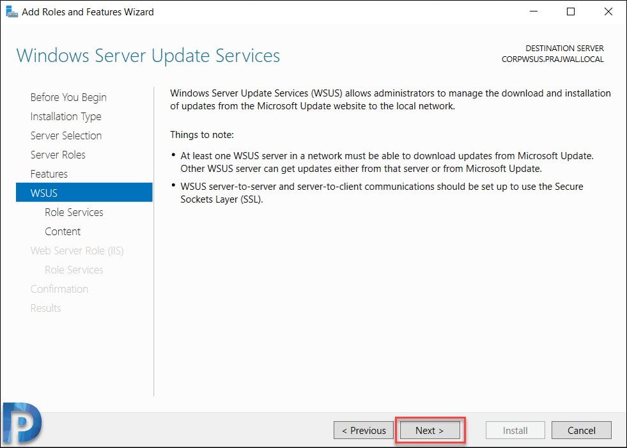Open the Content step under WSUS
627x448 pixels.
pos(63,231)
